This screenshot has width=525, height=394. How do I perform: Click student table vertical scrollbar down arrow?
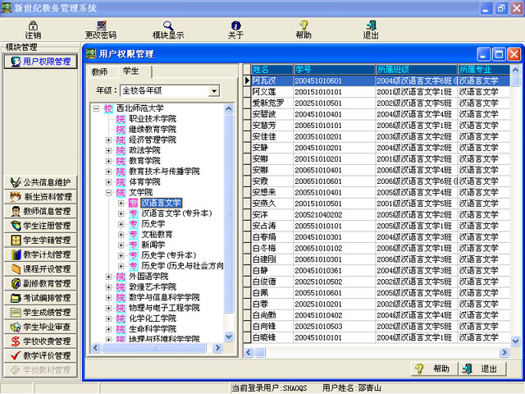coord(515,341)
